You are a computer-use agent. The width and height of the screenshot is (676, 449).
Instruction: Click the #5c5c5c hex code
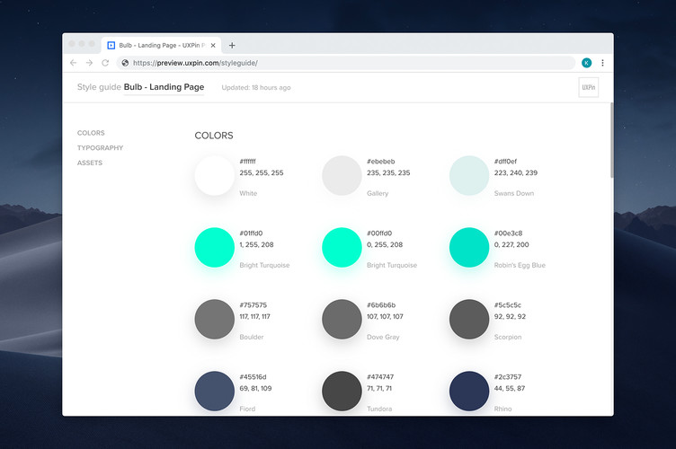tap(507, 305)
